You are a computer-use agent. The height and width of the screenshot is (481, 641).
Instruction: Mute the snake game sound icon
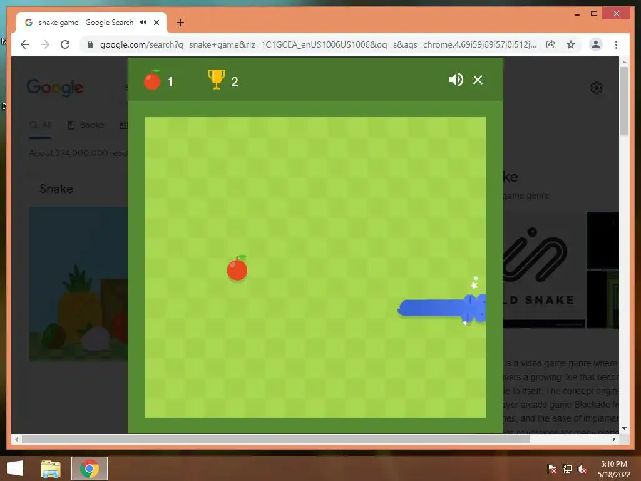click(x=456, y=80)
